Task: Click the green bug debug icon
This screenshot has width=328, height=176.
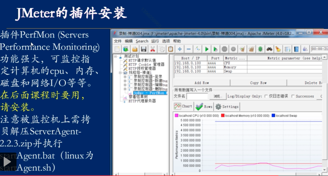Action: coord(260,49)
